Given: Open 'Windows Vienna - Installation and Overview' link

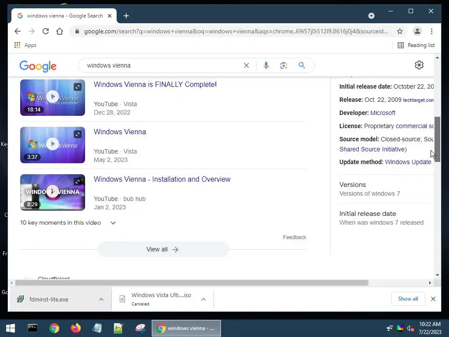Looking at the screenshot, I should (162, 179).
